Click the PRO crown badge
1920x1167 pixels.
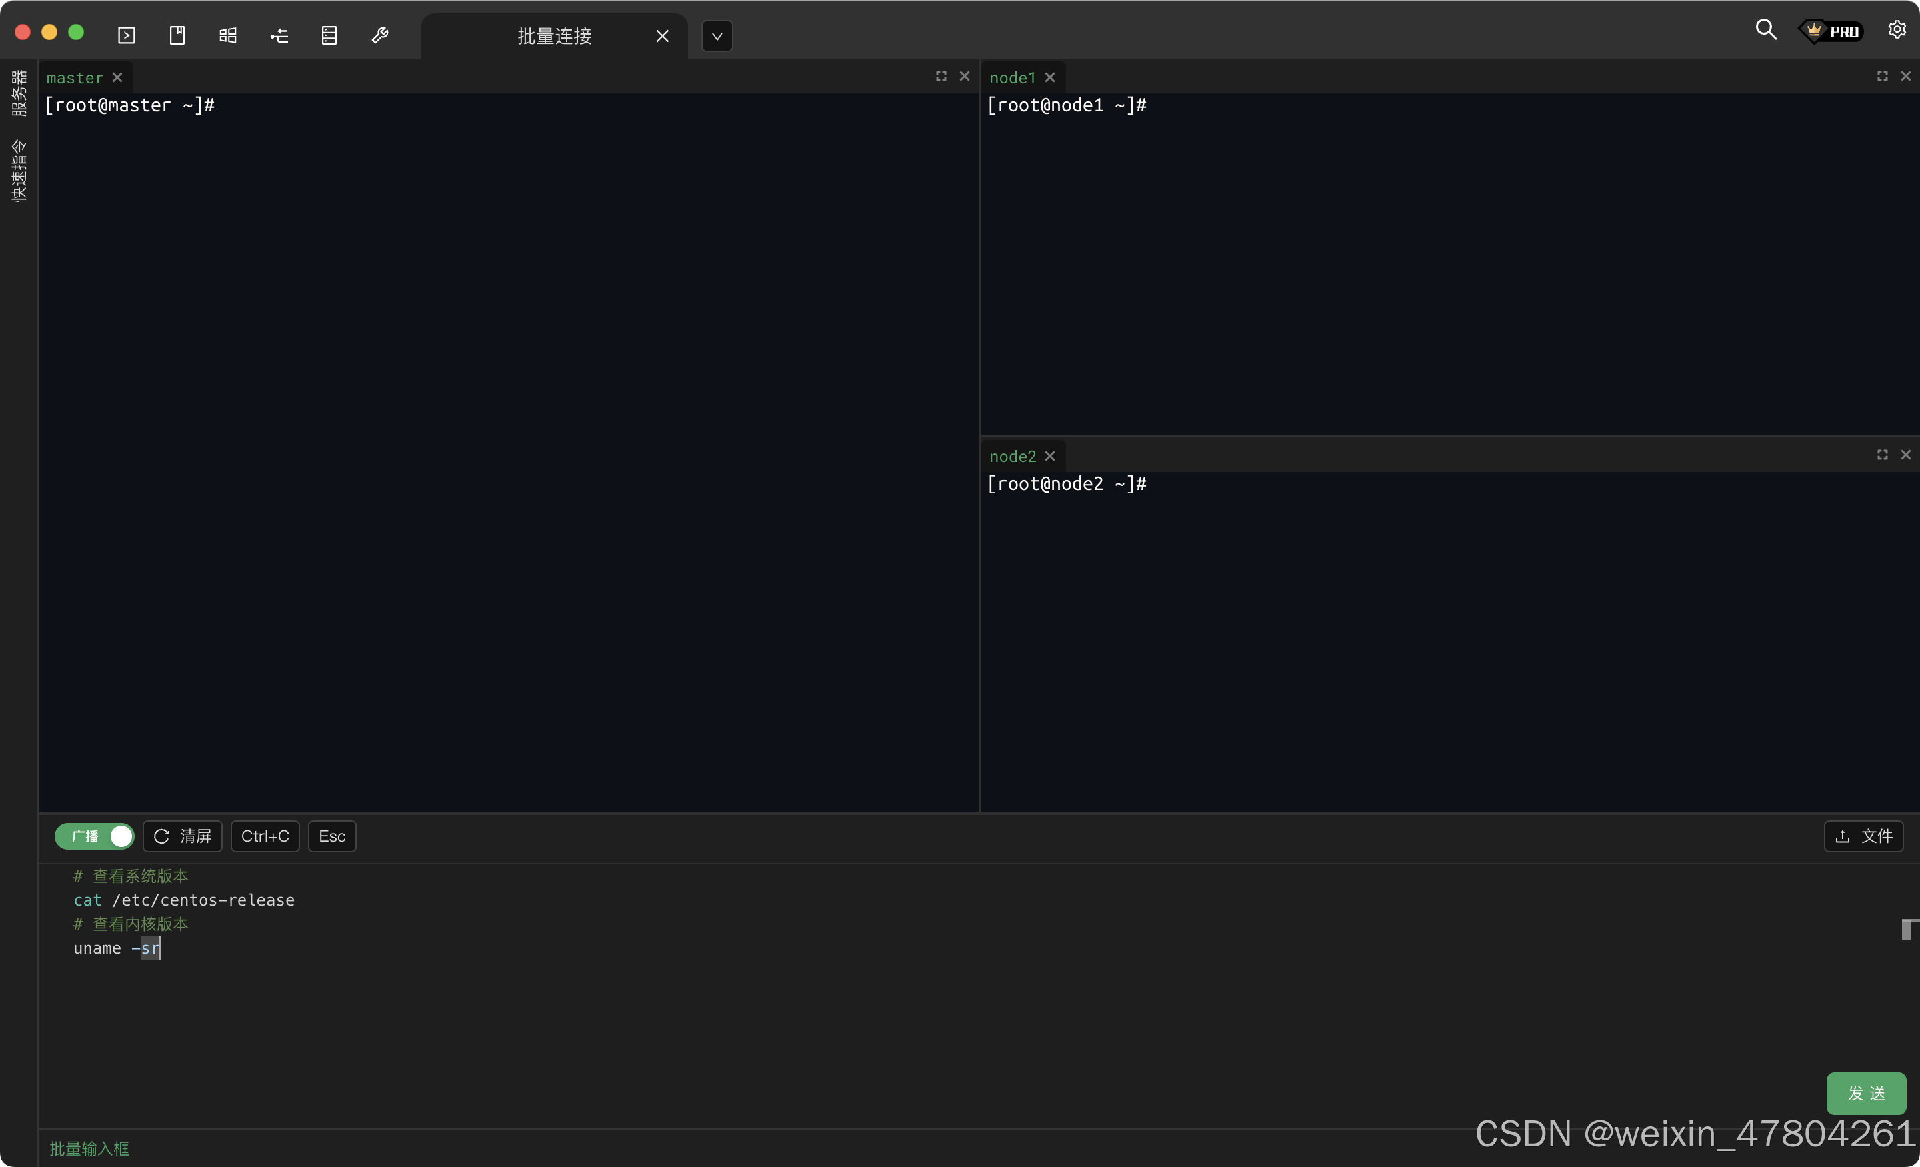(1831, 31)
